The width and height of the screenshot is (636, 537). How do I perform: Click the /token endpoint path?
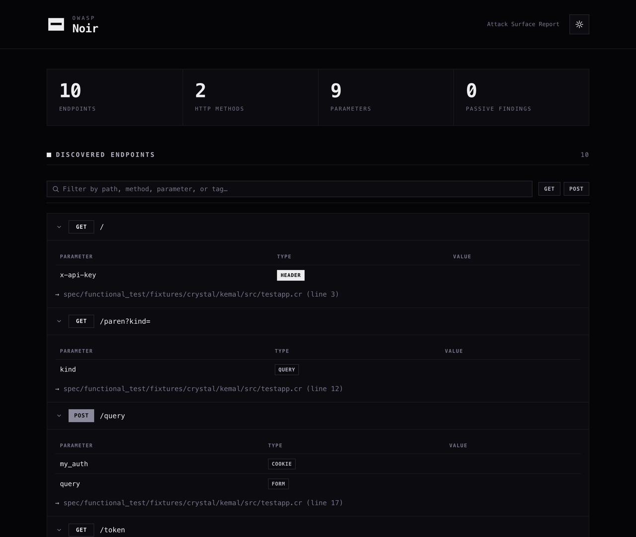pos(112,530)
